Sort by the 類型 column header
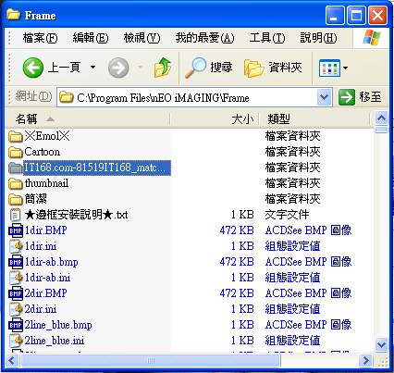The height and width of the screenshot is (373, 394). pyautogui.click(x=314, y=119)
